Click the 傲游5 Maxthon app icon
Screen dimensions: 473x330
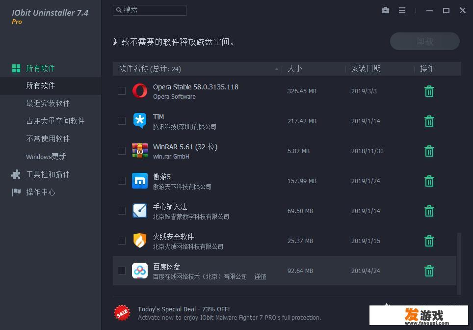pos(140,181)
